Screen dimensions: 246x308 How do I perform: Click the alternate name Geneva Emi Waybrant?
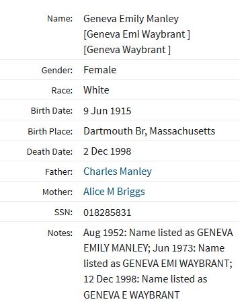click(136, 34)
